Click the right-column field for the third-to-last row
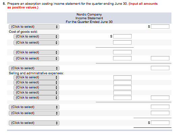The height and width of the screenshot is (135, 190). click(160, 107)
